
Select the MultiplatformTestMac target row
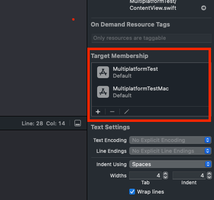tap(150, 92)
